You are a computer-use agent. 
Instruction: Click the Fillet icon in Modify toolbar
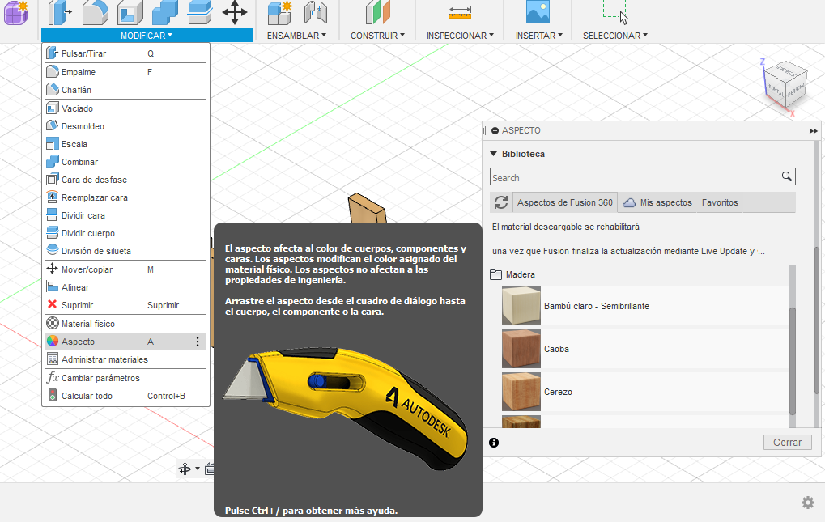tap(96, 12)
